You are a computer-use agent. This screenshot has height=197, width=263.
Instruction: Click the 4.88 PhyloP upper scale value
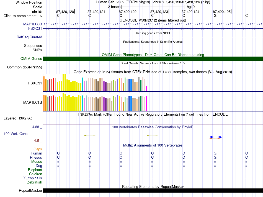(35, 127)
